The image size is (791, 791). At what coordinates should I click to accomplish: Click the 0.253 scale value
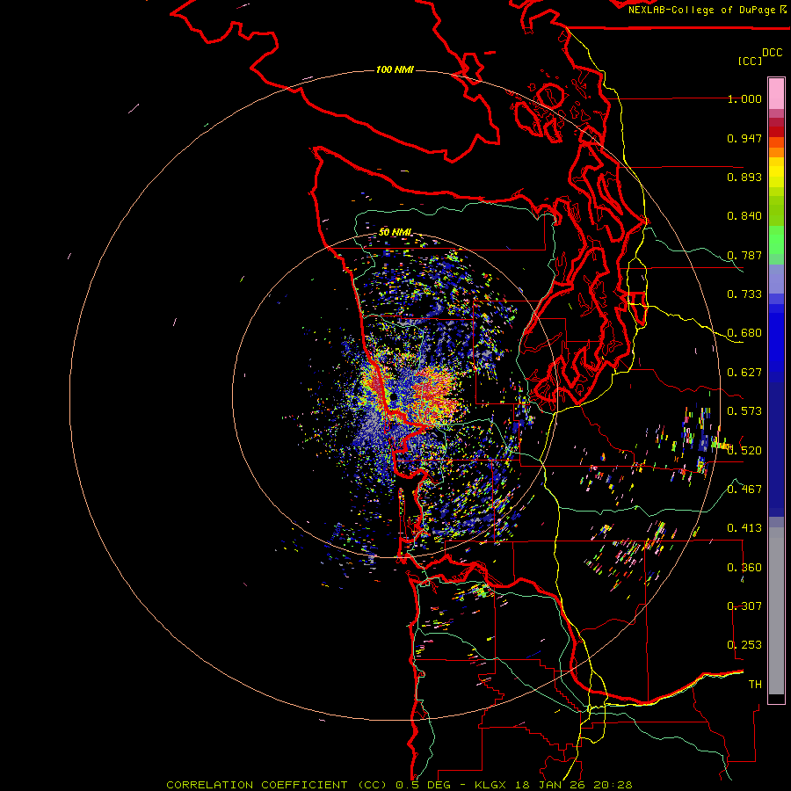point(744,645)
